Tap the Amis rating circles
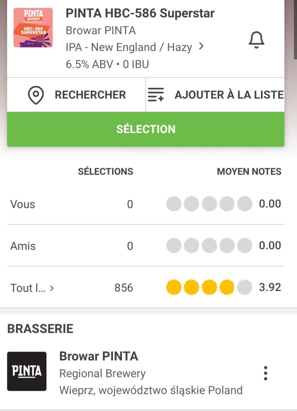297x411 pixels. 209,245
